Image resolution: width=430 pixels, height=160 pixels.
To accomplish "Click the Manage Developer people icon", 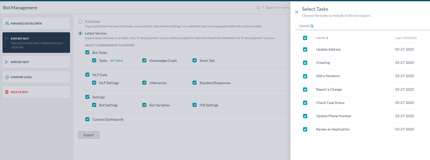I will point(7,24).
